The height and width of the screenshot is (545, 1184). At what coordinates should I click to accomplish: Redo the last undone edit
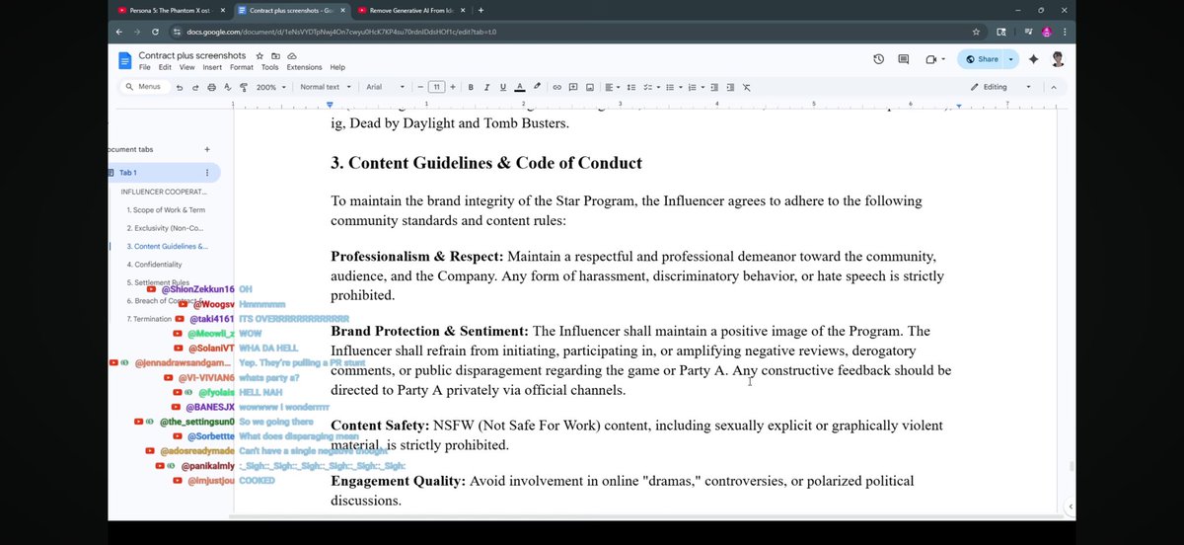pos(194,87)
